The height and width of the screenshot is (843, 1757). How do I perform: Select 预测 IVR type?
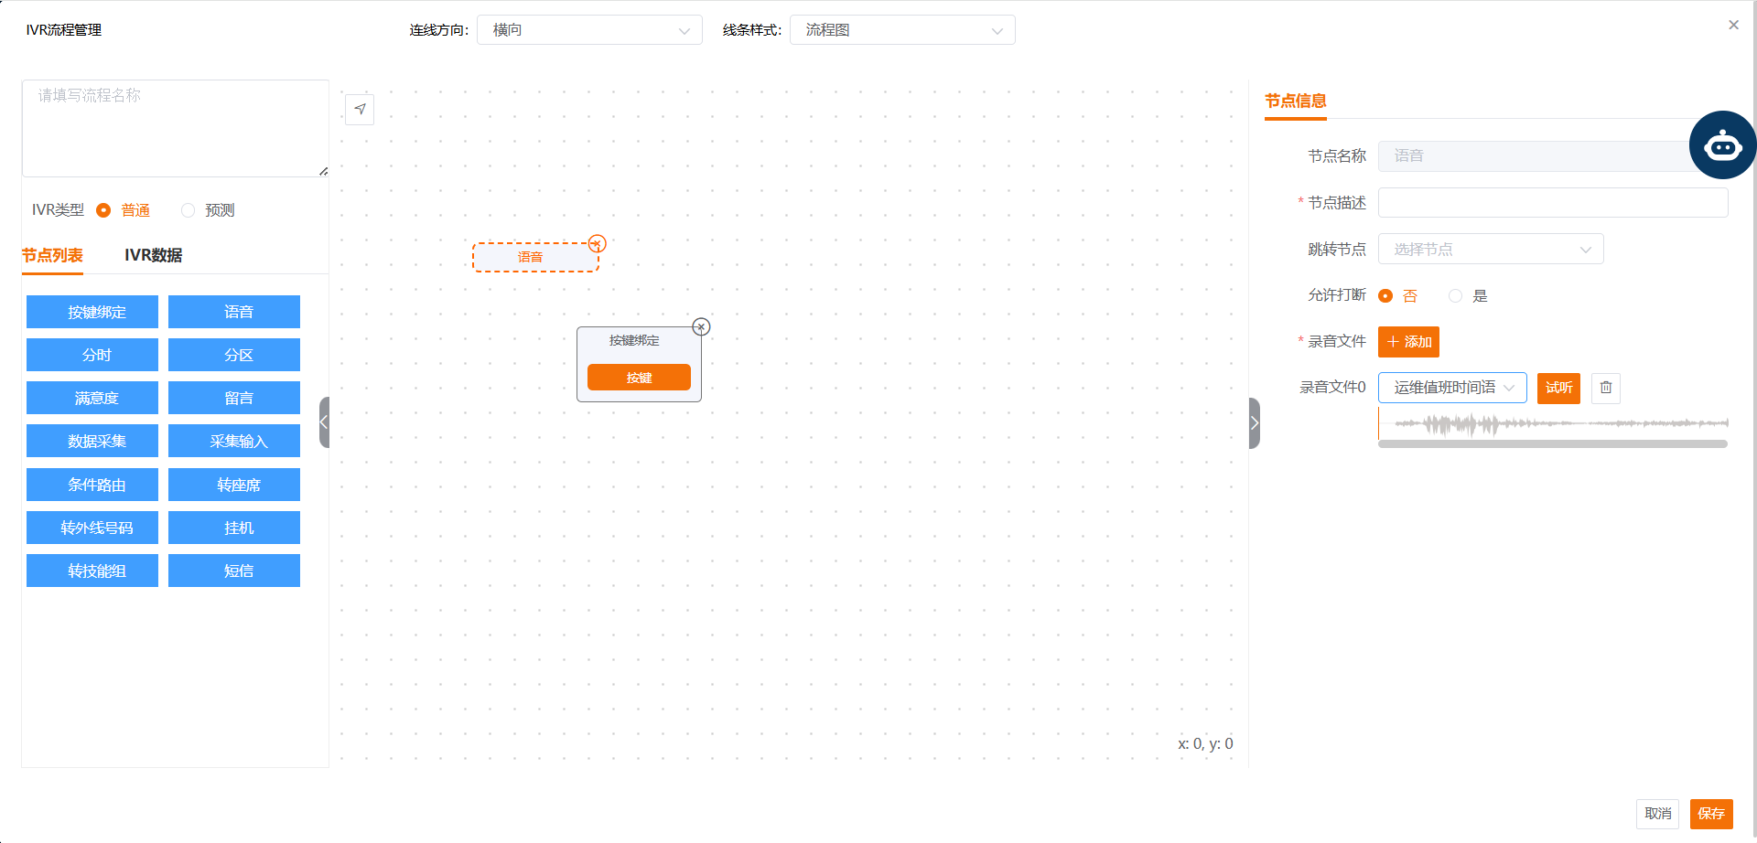click(x=189, y=210)
